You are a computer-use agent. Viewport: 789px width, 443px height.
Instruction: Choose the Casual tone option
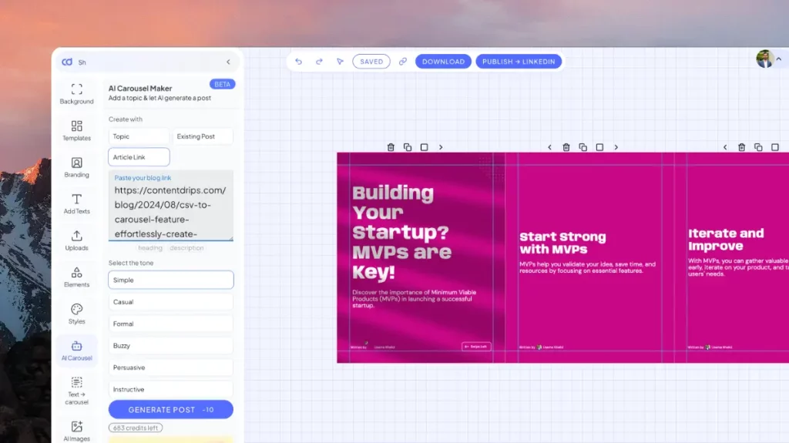(x=170, y=302)
